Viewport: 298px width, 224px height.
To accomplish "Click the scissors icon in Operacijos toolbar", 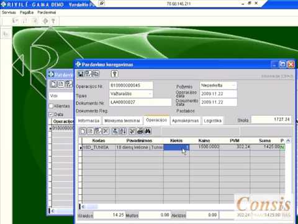I will [132, 131].
